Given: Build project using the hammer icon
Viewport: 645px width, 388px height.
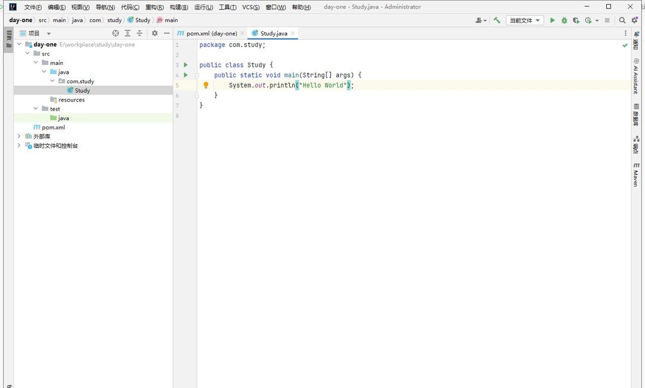Looking at the screenshot, I should (x=497, y=20).
